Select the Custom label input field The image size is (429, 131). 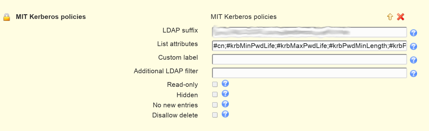click(x=309, y=59)
